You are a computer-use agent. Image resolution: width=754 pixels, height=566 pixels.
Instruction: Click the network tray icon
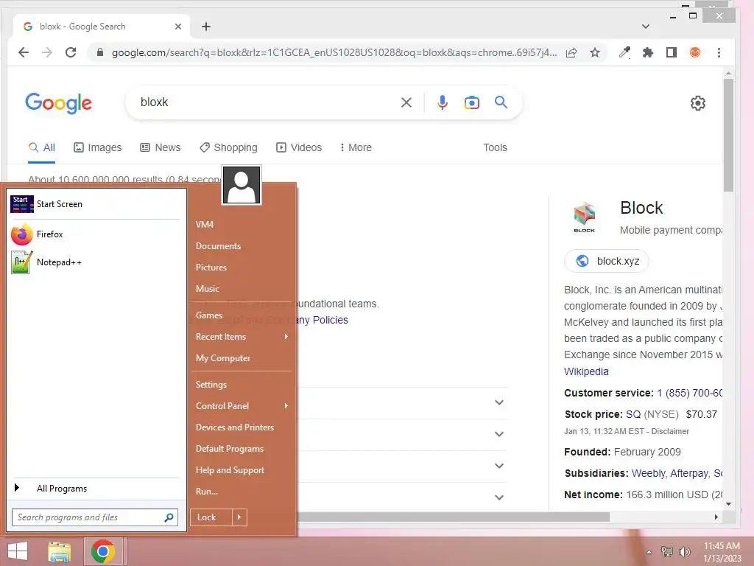point(667,552)
